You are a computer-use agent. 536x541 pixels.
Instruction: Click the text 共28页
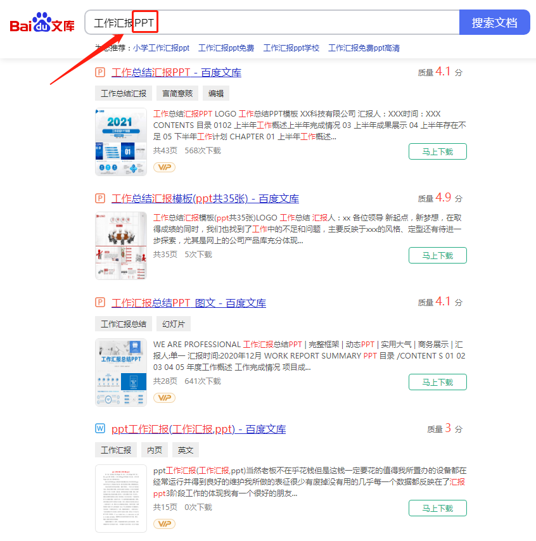coord(165,381)
